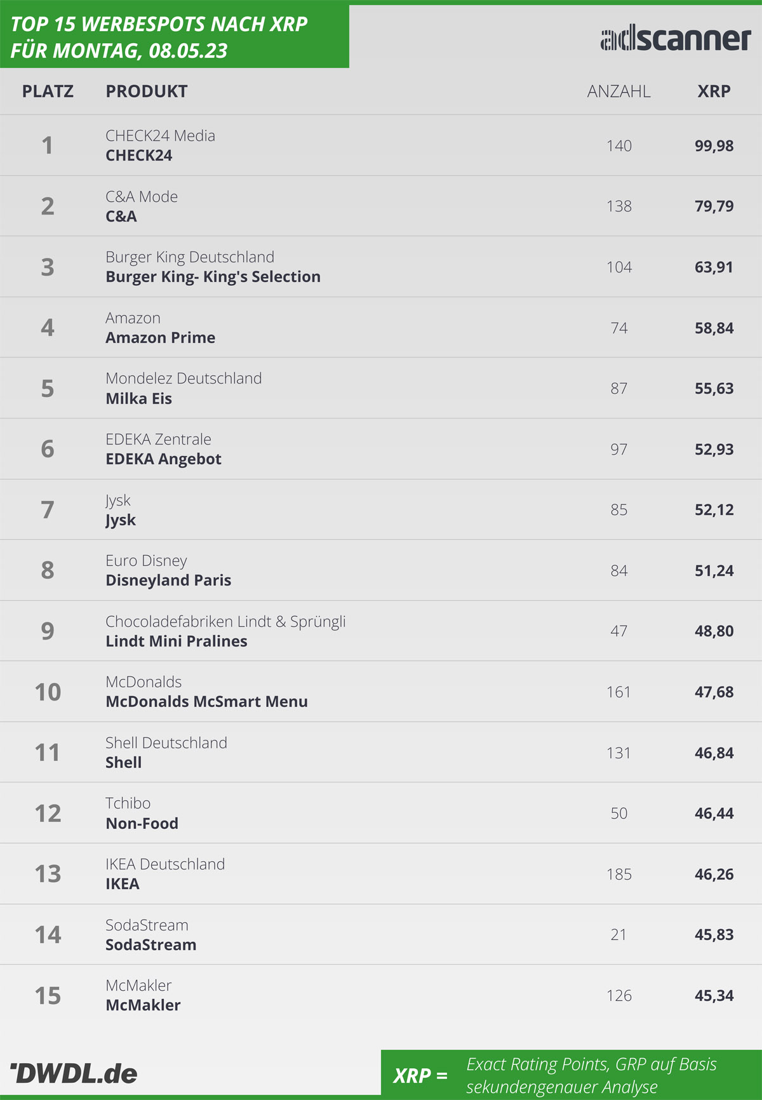Click the IKEA XRP value 46,26

(x=714, y=875)
